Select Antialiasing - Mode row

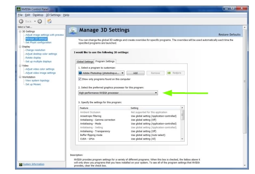pos(130,123)
